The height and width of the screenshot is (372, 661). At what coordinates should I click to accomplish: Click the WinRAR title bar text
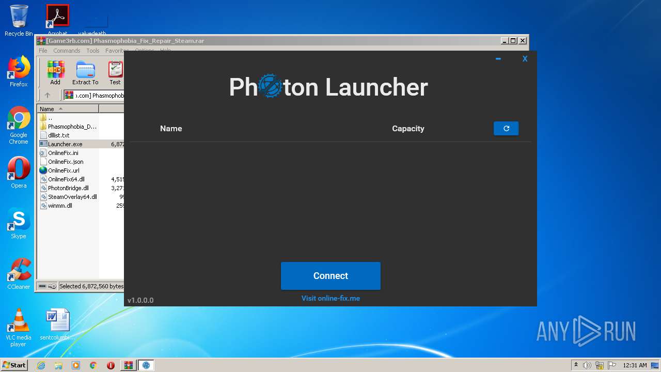125,41
